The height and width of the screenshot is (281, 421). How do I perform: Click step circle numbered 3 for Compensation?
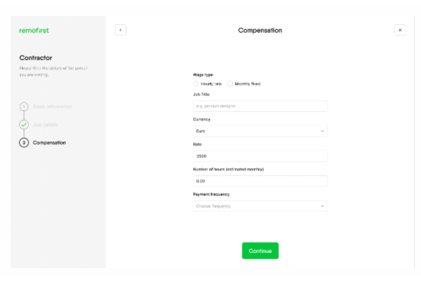point(24,143)
